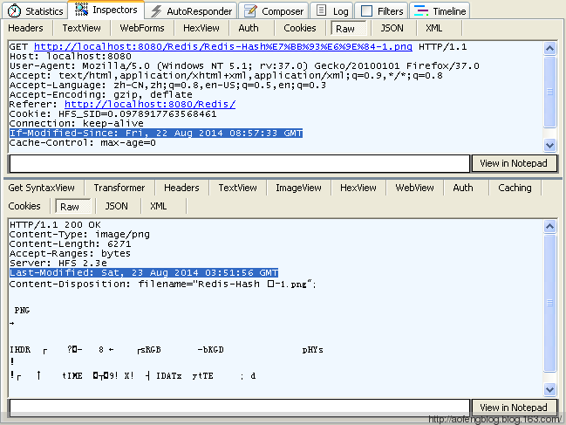This screenshot has width=566, height=425.
Task: Open AutoResponder lightning bolt tab
Action: click(x=155, y=11)
